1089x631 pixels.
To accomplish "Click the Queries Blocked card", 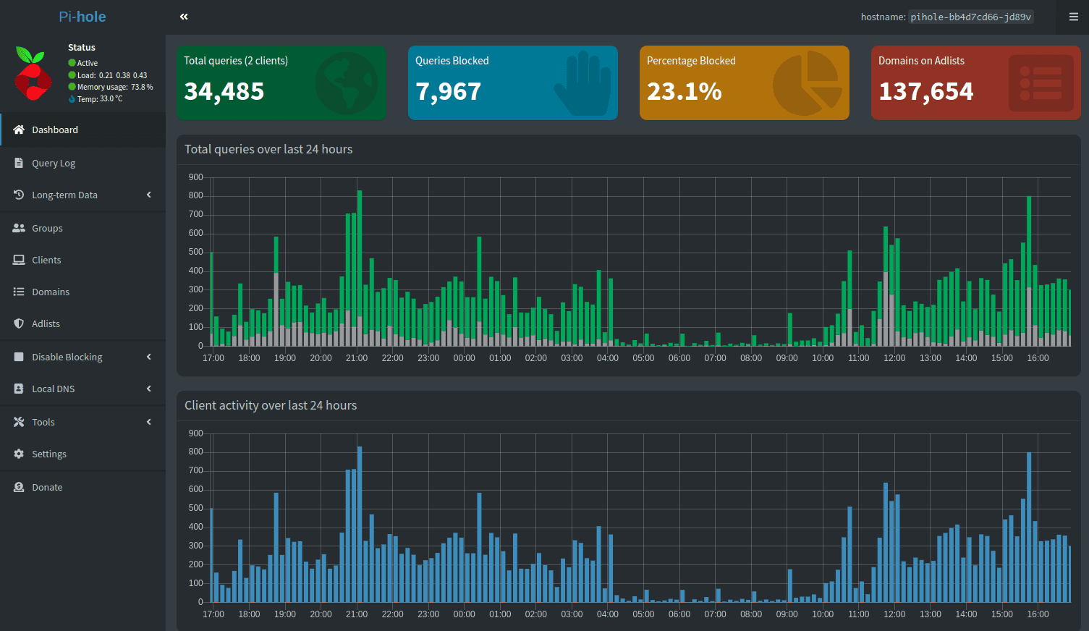I will point(513,82).
